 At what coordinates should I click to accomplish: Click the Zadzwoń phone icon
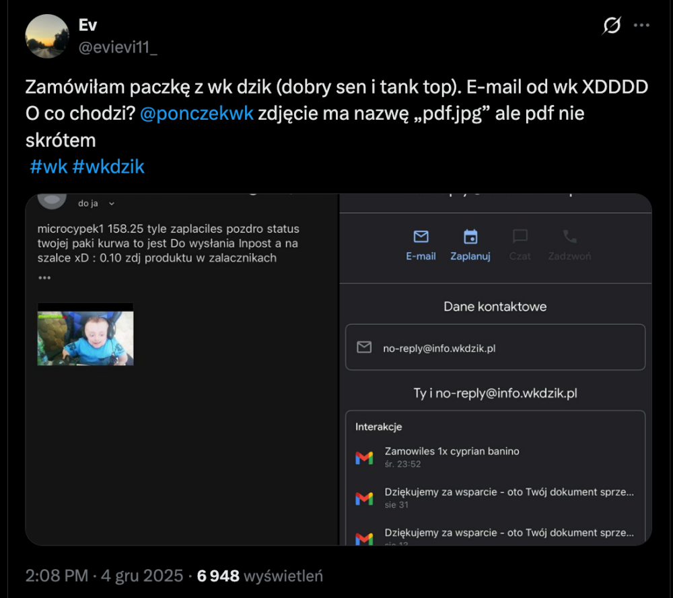pyautogui.click(x=569, y=237)
